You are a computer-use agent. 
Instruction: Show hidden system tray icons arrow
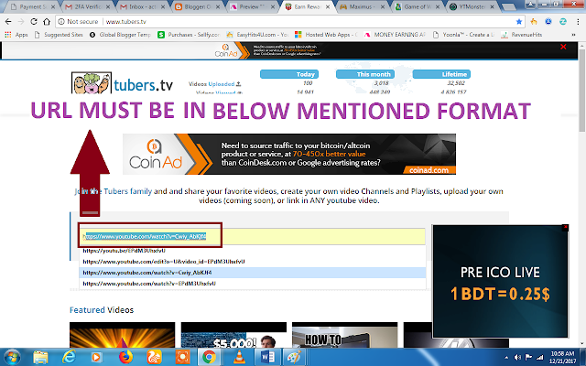click(506, 358)
